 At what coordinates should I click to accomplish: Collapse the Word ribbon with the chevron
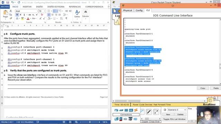coord(108,22)
